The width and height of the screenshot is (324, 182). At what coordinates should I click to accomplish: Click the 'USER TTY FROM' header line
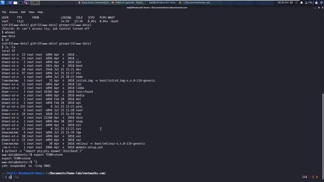coord(58,18)
